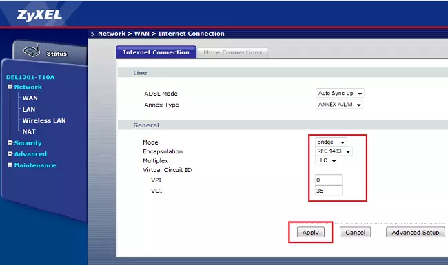Screen dimensions: 448x265
Task: Collapse the Network tree node
Action: coord(10,87)
